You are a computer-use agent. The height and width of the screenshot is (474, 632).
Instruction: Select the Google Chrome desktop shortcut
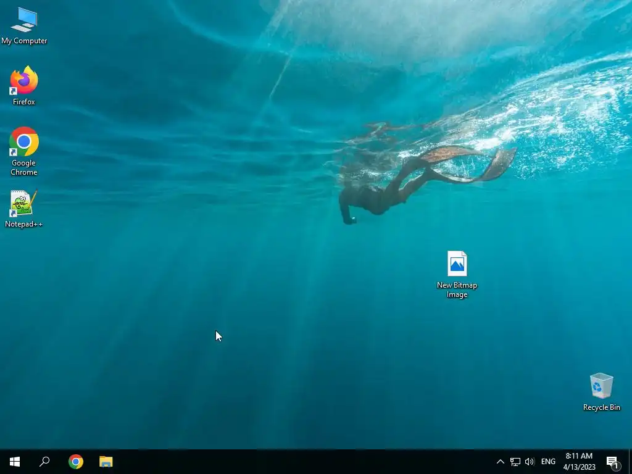pyautogui.click(x=24, y=151)
